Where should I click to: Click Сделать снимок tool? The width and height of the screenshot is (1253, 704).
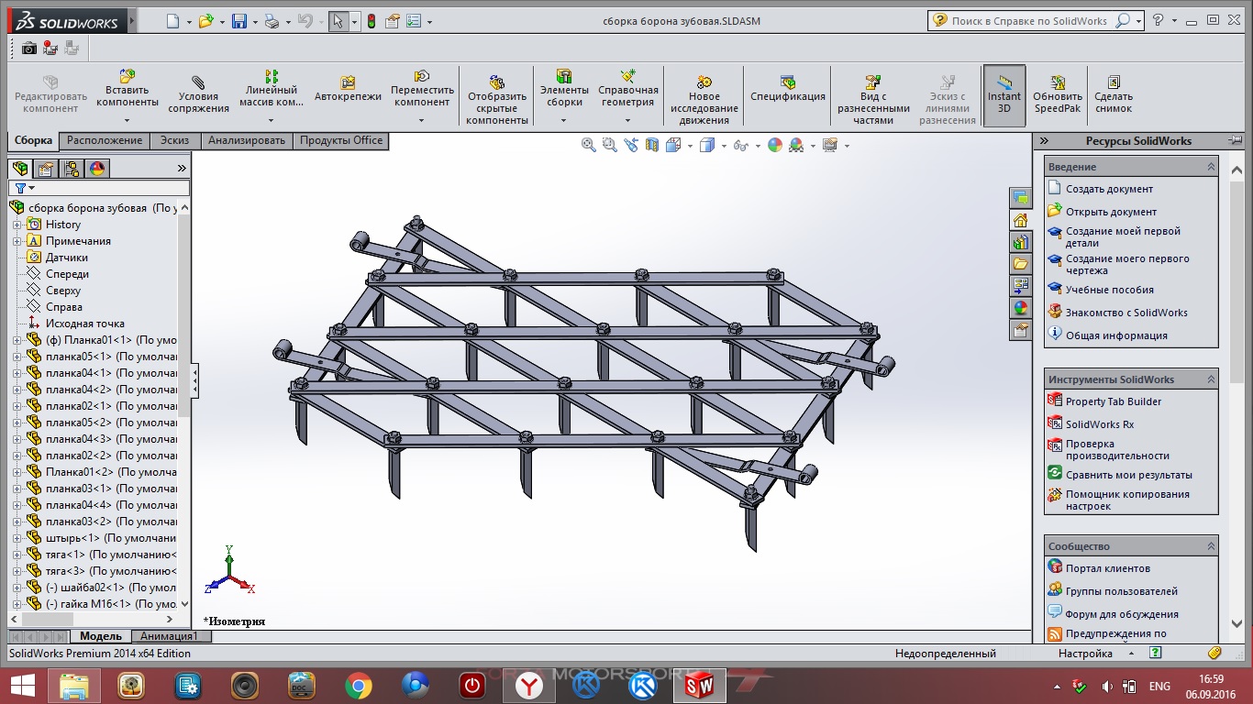coord(1114,94)
